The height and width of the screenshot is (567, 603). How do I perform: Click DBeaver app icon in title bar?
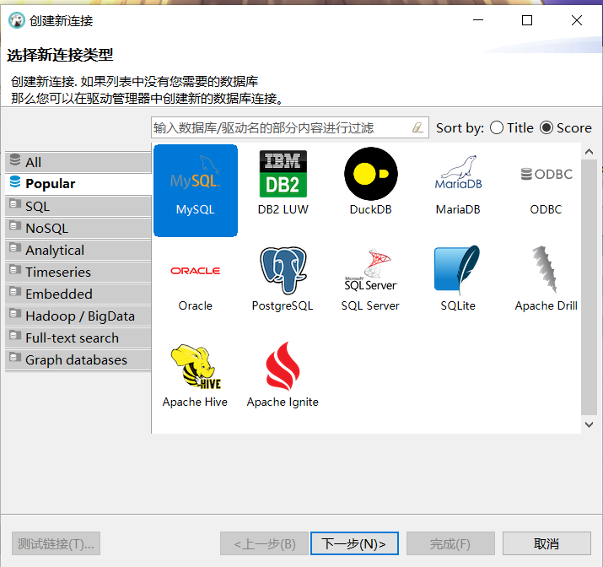(17, 20)
